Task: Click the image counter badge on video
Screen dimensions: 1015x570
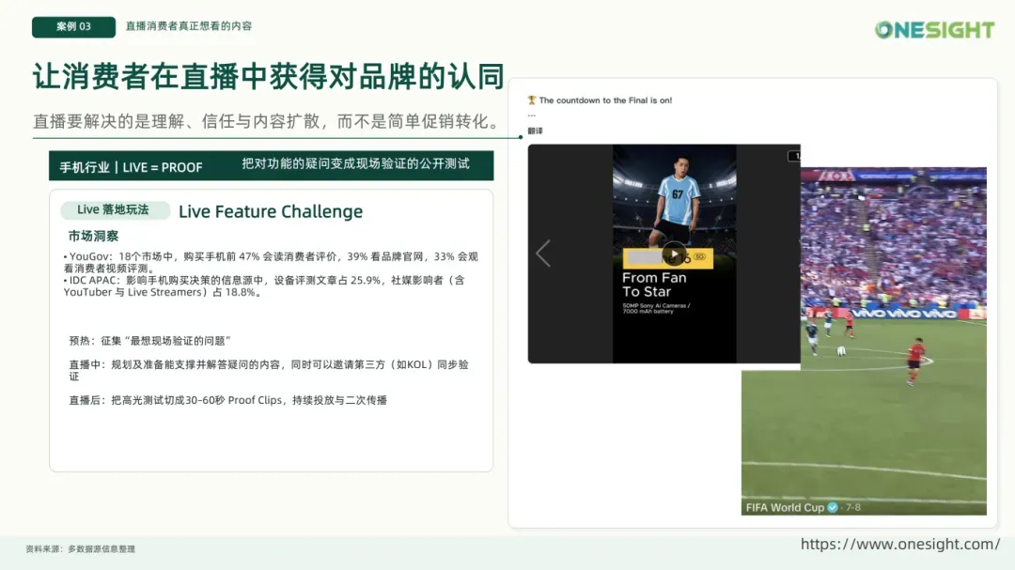Action: (794, 156)
